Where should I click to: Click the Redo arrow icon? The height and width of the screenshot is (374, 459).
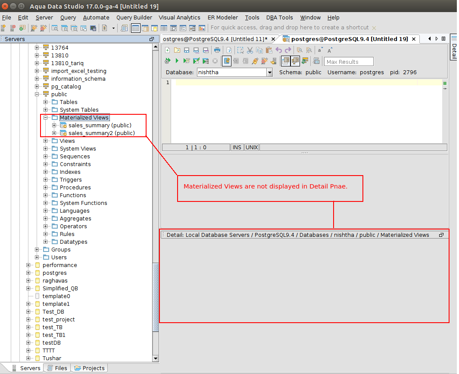tap(288, 50)
